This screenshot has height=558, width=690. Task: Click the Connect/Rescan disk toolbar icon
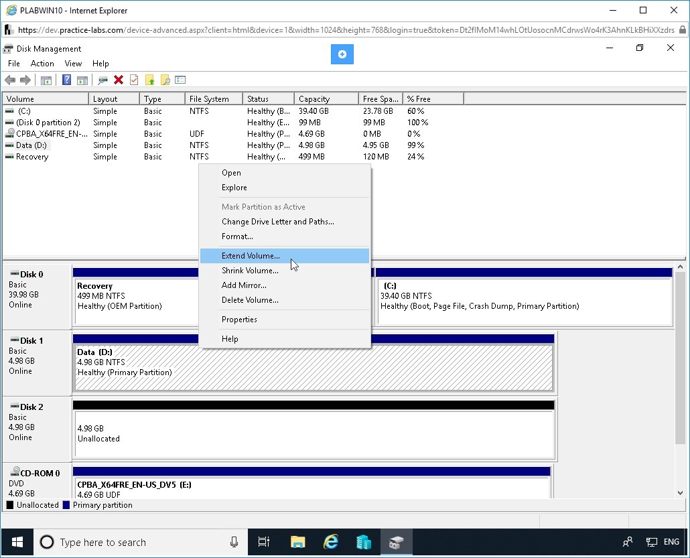tap(103, 80)
